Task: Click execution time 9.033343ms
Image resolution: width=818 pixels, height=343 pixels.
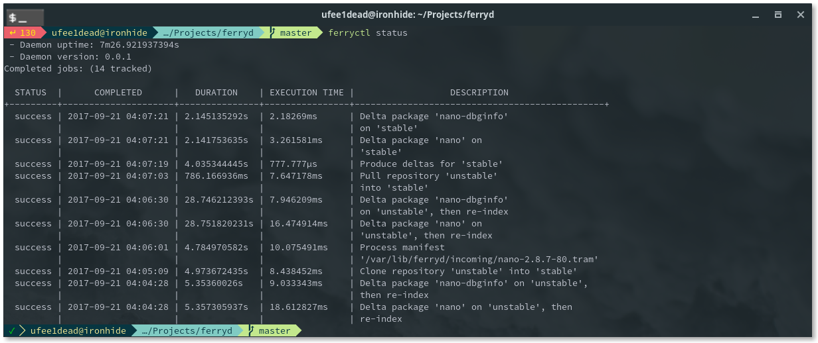Action: (x=296, y=283)
